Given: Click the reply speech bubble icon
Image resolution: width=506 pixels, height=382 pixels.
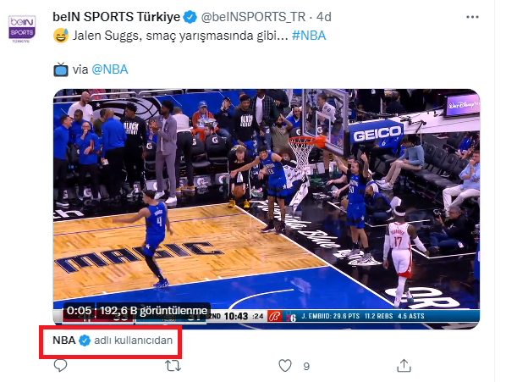Looking at the screenshot, I should (60, 365).
